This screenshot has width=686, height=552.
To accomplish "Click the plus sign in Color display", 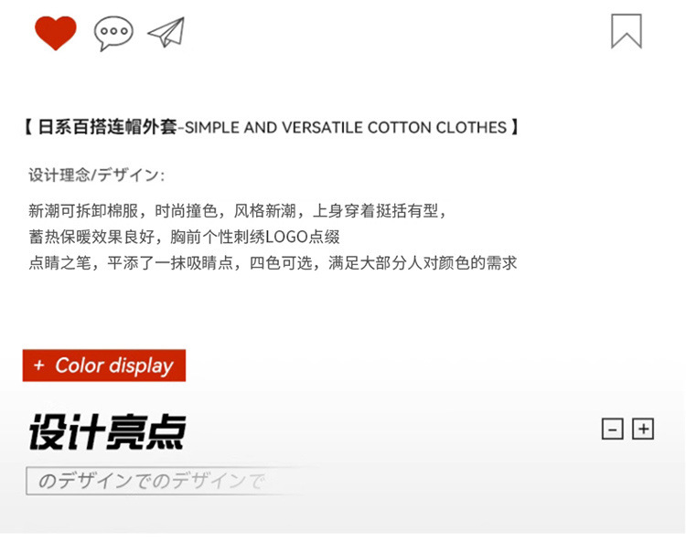I will tap(39, 365).
